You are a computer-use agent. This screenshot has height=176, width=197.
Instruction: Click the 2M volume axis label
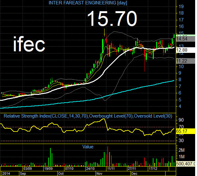pos(181,150)
